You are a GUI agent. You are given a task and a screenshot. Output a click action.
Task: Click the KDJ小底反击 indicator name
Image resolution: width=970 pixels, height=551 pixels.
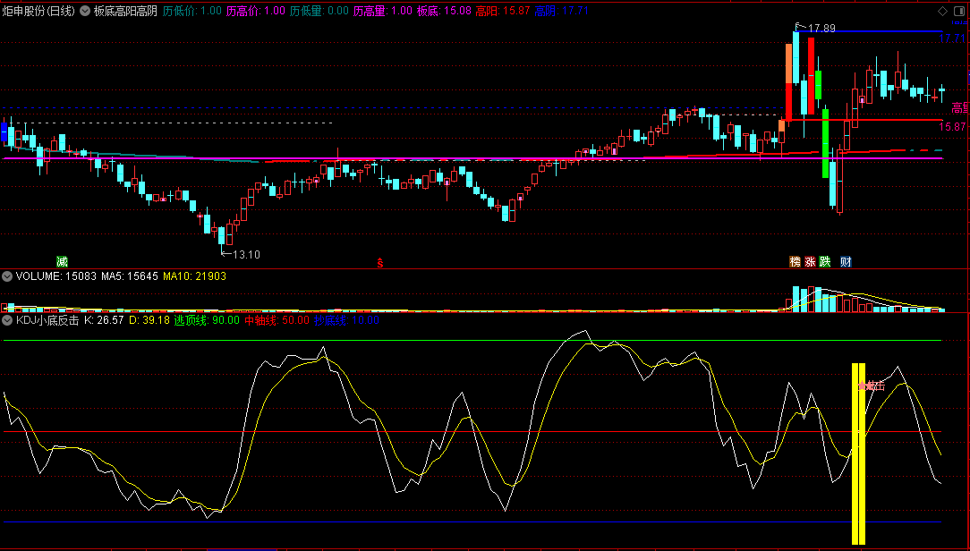coord(47,320)
